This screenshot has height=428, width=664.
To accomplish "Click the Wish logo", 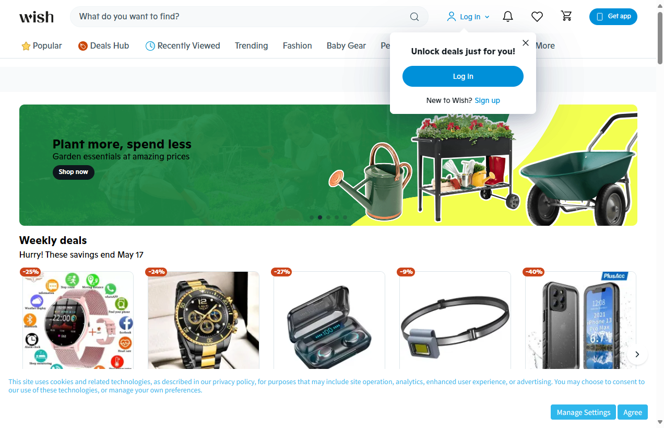I will 37,17.
